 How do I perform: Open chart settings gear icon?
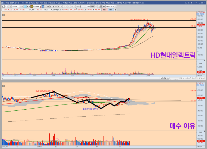click(104, 6)
